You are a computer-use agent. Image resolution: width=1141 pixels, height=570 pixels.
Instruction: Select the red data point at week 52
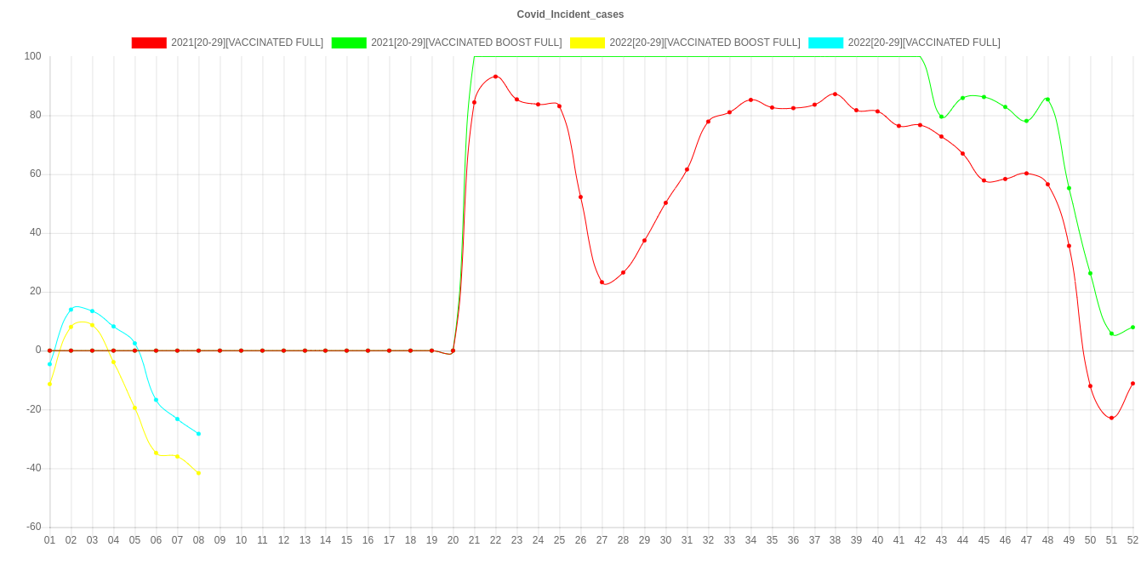(1132, 384)
